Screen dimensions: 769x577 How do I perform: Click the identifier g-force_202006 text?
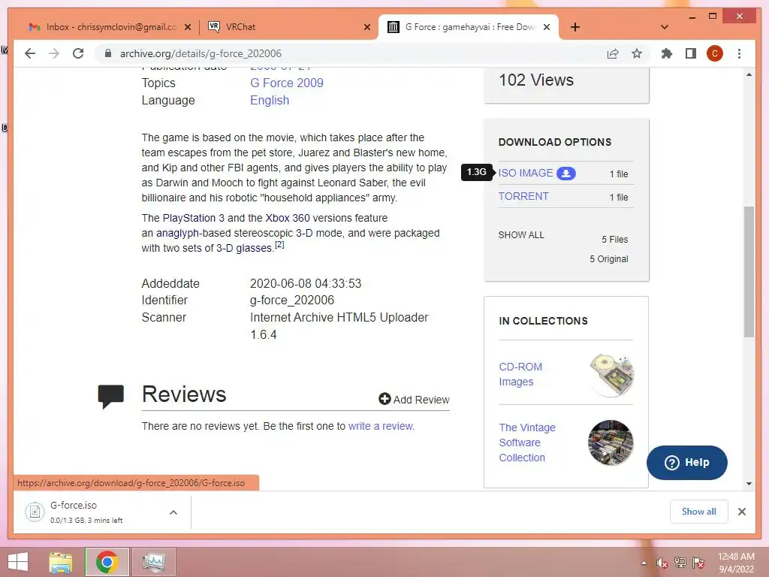tap(292, 301)
